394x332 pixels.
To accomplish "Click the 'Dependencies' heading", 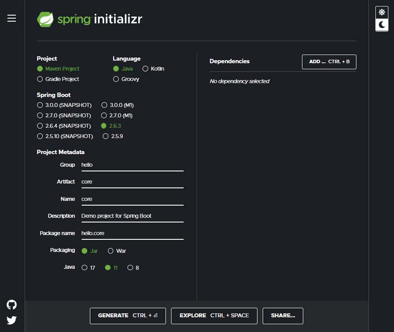I will pos(229,61).
